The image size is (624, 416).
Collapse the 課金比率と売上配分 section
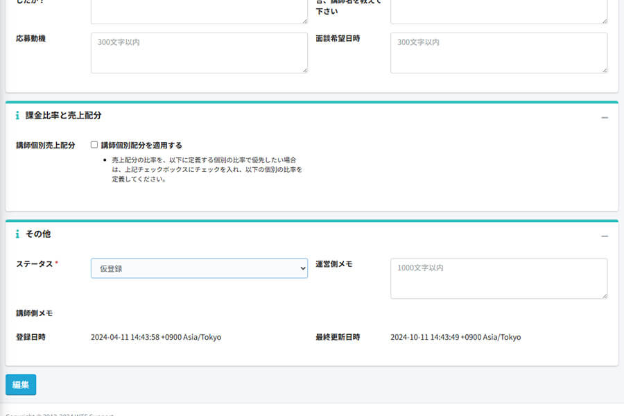[605, 118]
